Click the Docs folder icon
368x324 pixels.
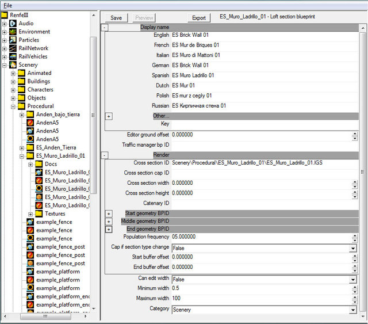39,165
